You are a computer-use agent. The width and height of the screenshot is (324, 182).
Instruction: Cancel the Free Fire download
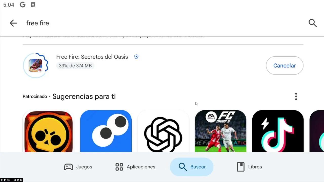(285, 65)
